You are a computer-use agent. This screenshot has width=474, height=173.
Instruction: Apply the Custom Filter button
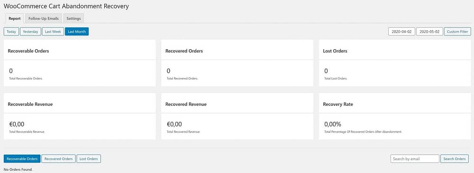coord(457,32)
